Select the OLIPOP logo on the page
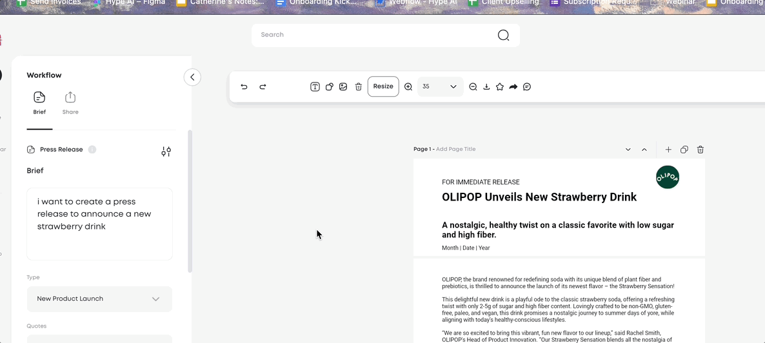Image resolution: width=765 pixels, height=343 pixels. [x=668, y=177]
